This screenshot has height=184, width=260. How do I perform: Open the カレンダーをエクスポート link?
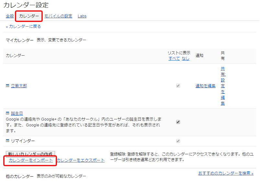pyautogui.click(x=81, y=160)
